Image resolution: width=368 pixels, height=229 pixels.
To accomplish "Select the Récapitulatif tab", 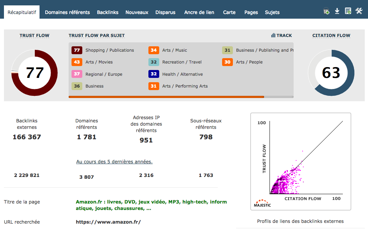I will coord(22,12).
